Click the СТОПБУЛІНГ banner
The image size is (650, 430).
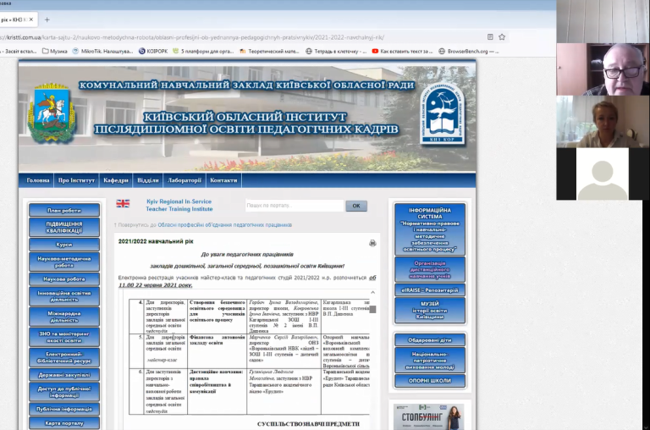(428, 416)
